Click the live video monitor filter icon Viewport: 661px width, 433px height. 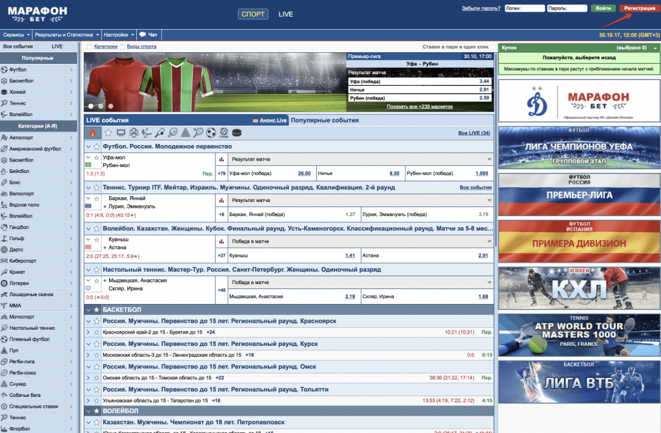pyautogui.click(x=120, y=132)
